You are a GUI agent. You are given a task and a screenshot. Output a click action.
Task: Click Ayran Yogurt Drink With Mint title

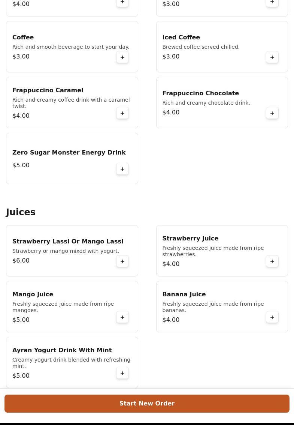tap(62, 350)
